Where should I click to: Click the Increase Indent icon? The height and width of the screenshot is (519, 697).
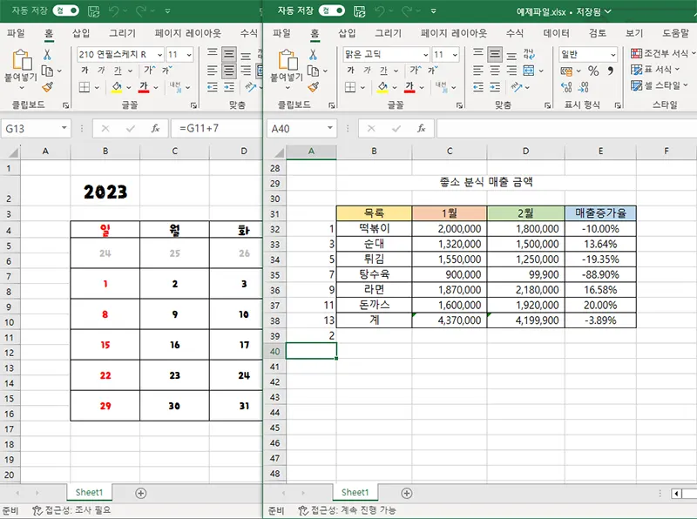tap(493, 87)
